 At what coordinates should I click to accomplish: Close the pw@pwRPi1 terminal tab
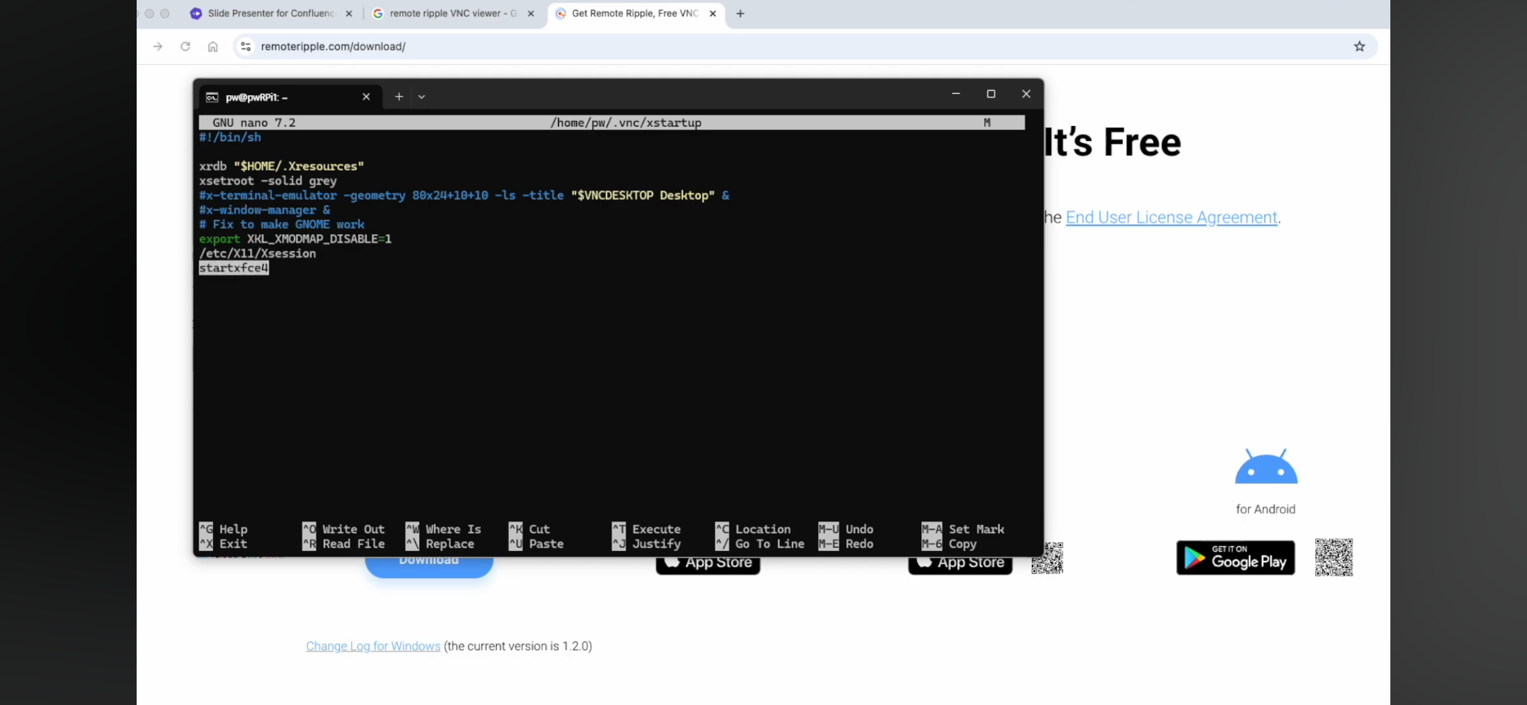[366, 97]
